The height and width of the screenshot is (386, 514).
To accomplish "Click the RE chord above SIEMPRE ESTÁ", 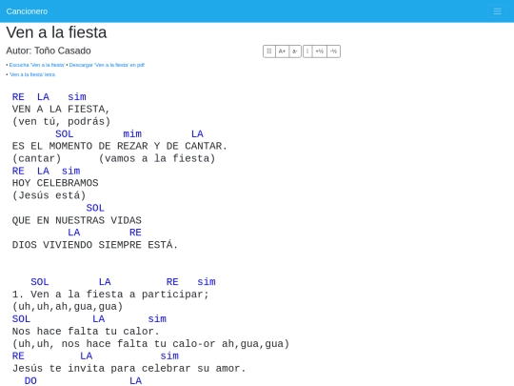I will coord(135,233).
